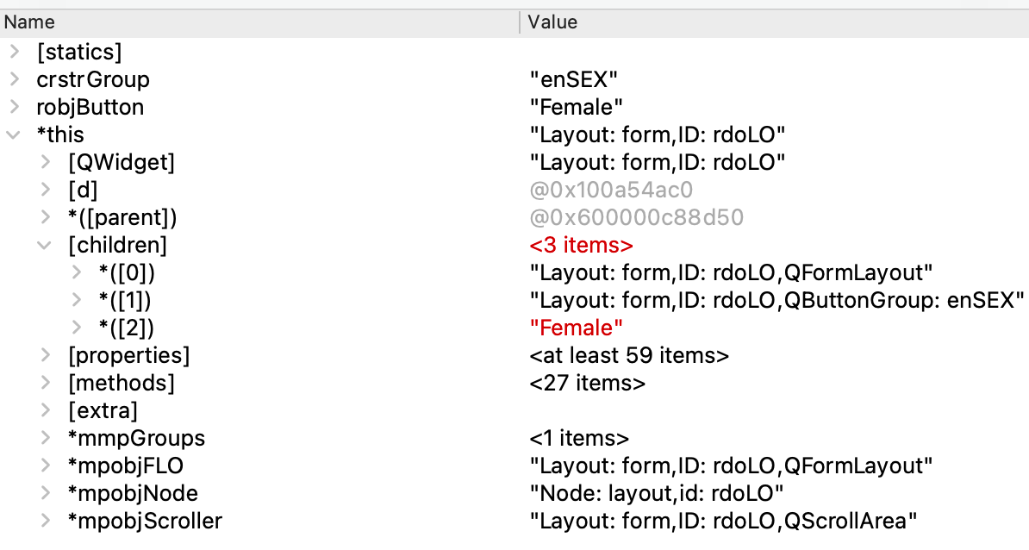This screenshot has height=550, width=1029.
Task: Select the [extra] row
Action: [x=103, y=410]
